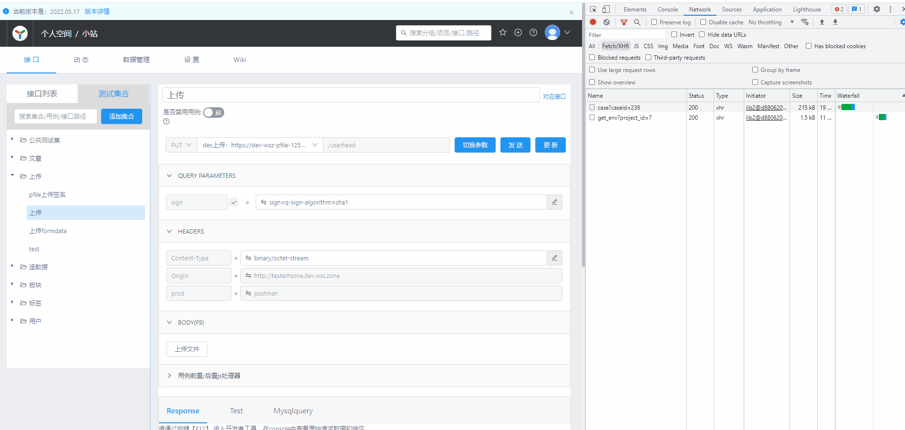
Task: Check Hide data URLs checkbox
Action: click(702, 34)
